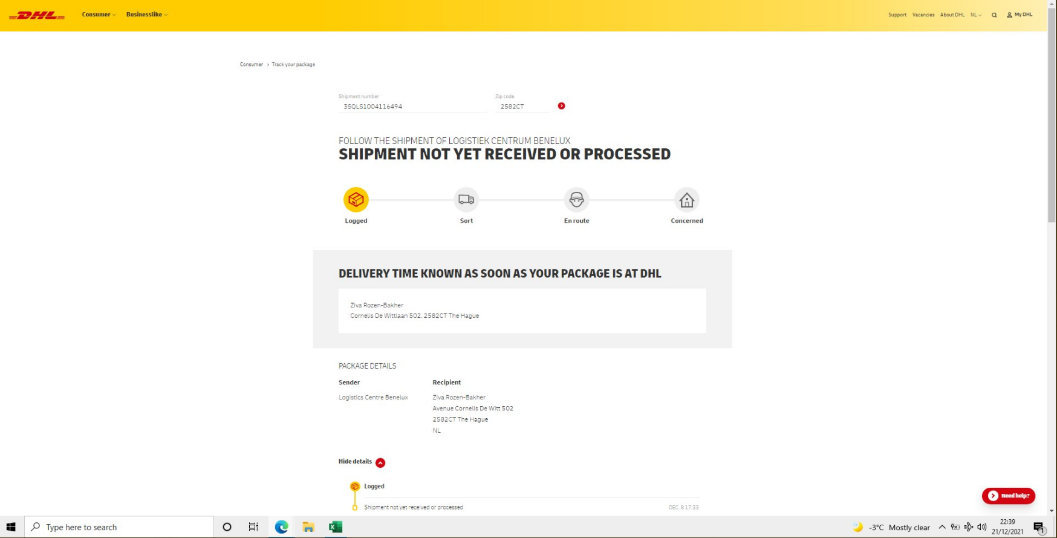1057x538 pixels.
Task: Expand the NL language selector
Action: [976, 15]
